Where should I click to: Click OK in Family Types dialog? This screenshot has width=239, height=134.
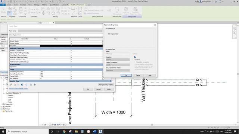tap(88, 89)
